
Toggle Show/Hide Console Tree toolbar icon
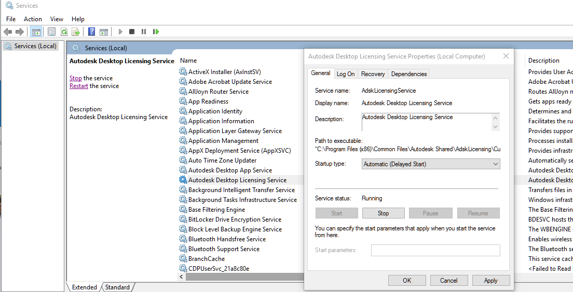click(x=36, y=32)
